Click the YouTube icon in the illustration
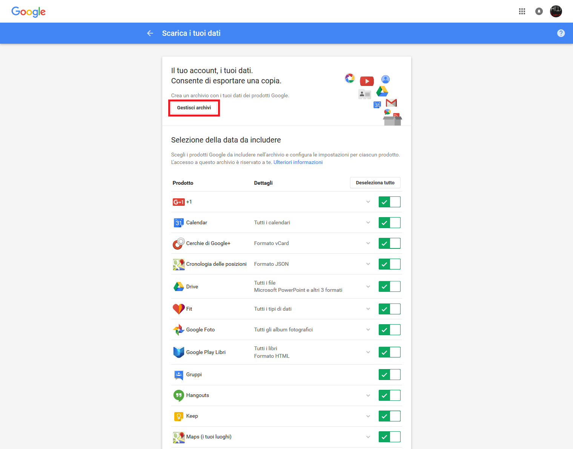Screen dimensions: 573x449 [367, 81]
